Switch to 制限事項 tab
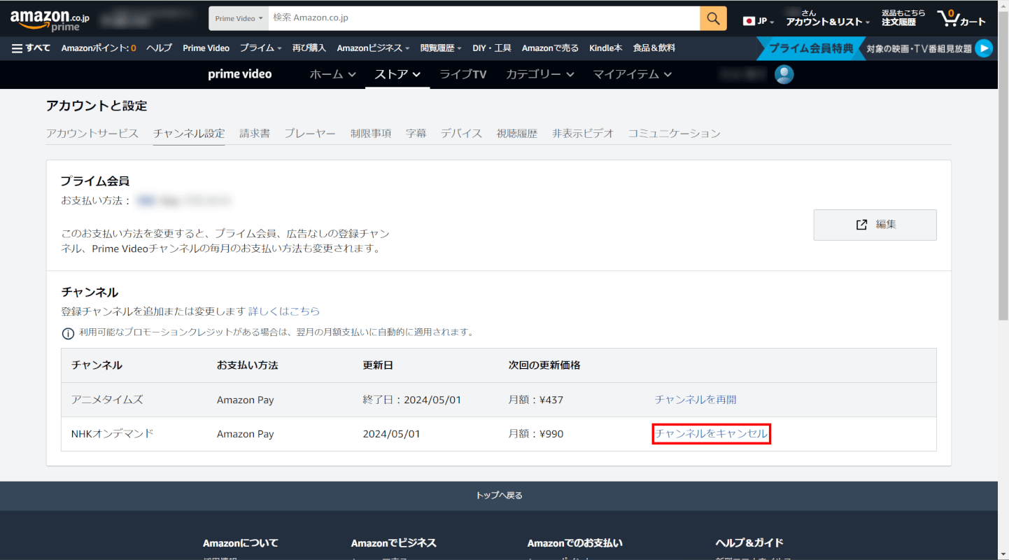The width and height of the screenshot is (1009, 560). pos(371,134)
